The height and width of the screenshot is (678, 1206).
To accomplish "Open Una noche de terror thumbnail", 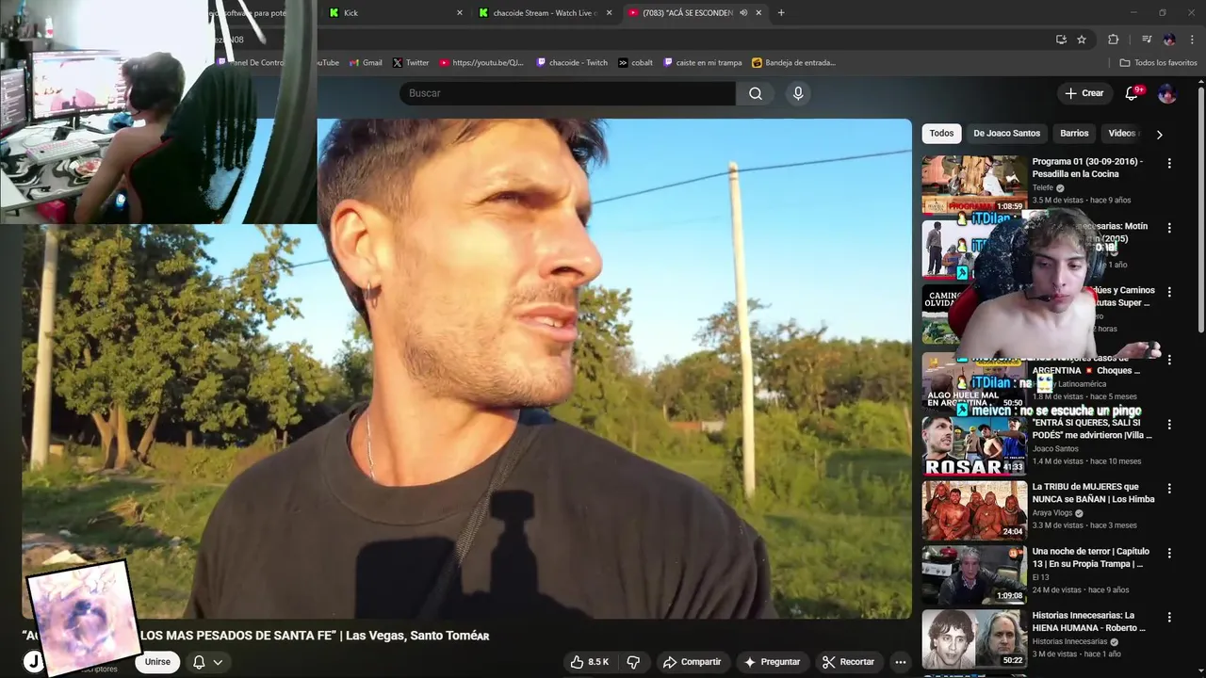I will pos(974,574).
